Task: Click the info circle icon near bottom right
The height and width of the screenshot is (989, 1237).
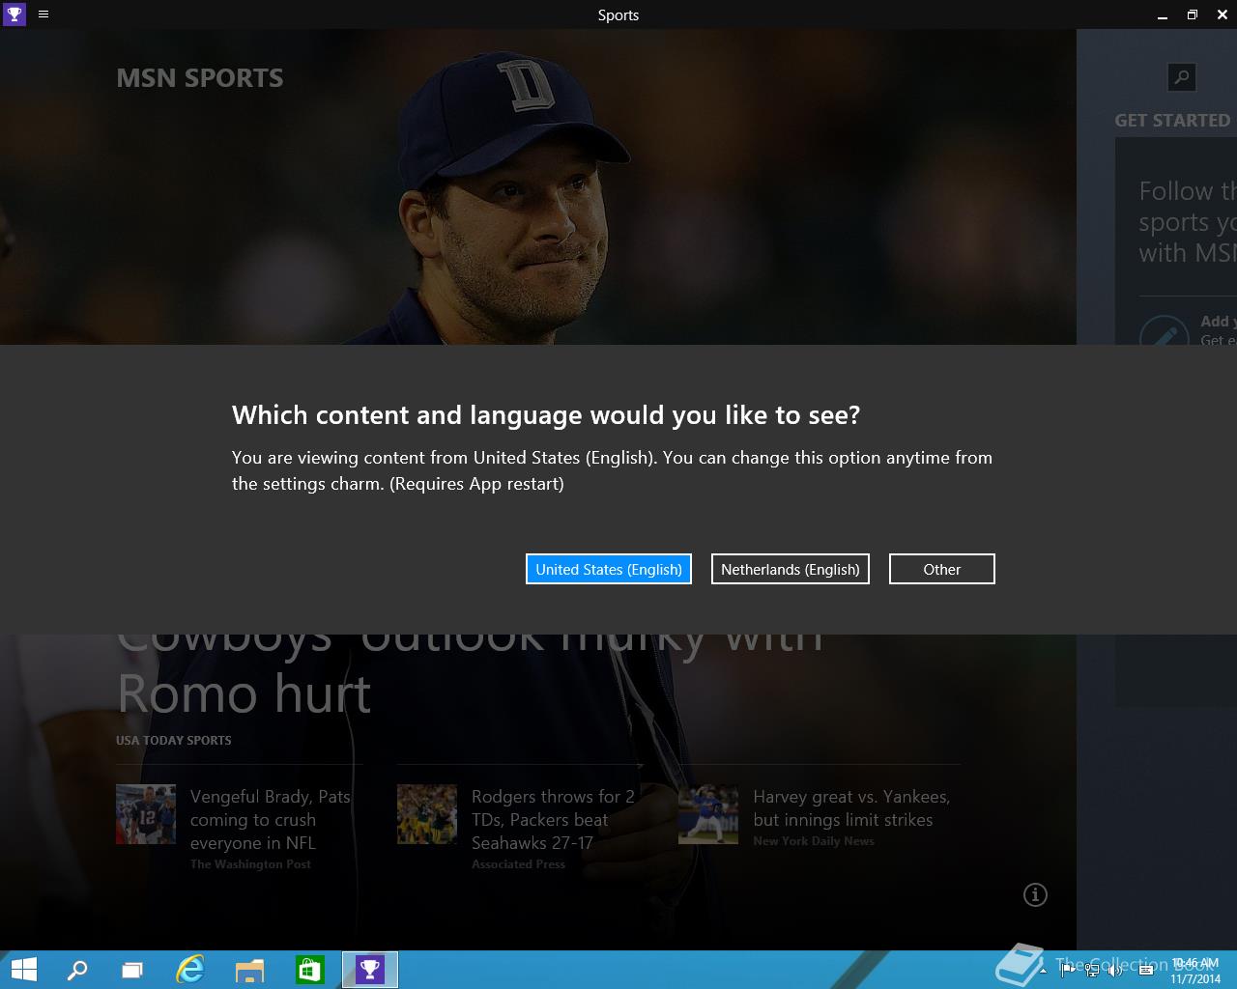Action: coord(1035,895)
